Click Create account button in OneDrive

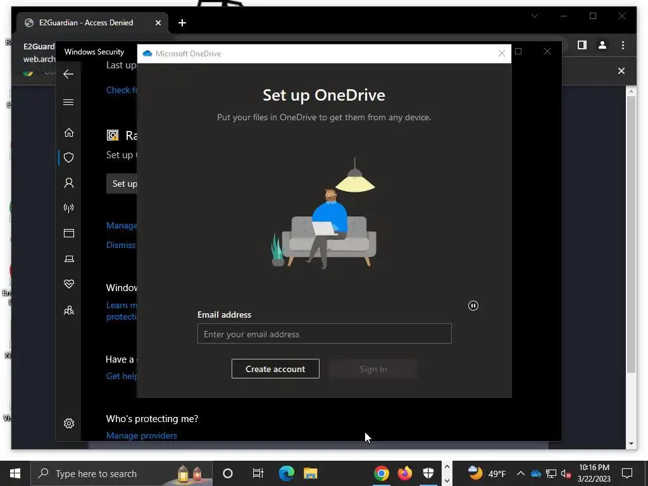pos(275,369)
